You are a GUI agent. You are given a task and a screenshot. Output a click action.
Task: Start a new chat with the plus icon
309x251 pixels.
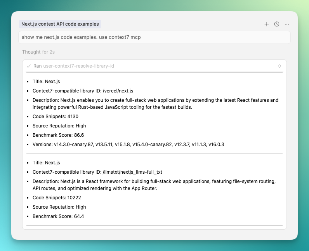267,24
